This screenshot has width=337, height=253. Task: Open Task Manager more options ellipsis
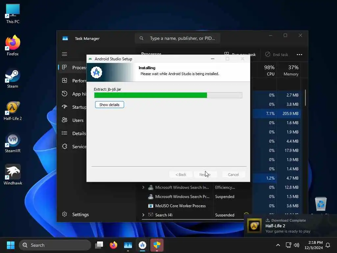(x=299, y=54)
